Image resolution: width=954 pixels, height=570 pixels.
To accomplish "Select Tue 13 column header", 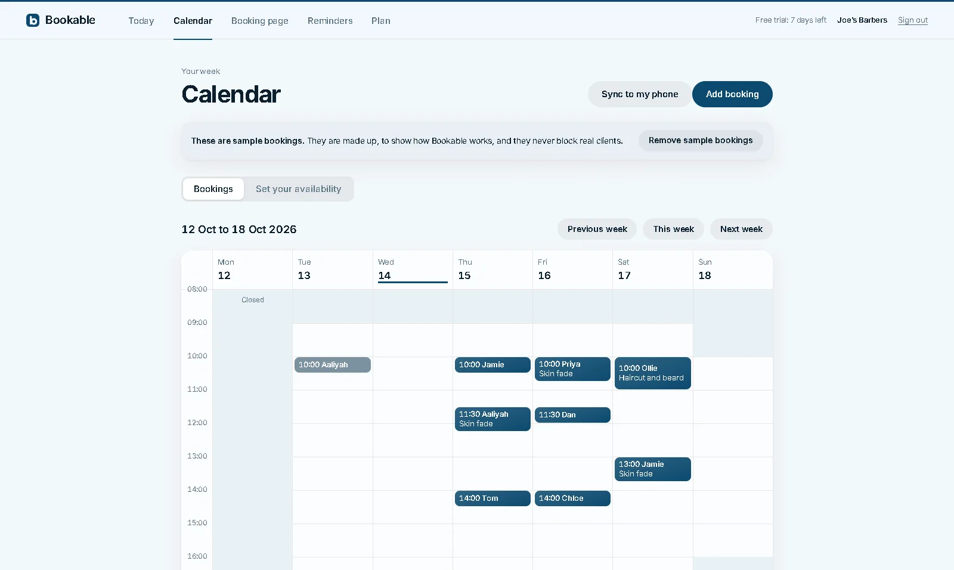I will [x=333, y=270].
